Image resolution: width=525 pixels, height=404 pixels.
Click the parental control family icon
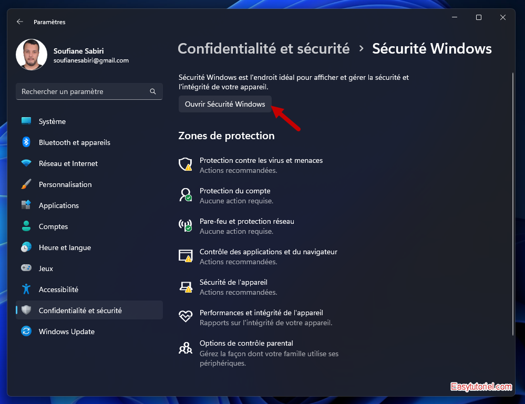pyautogui.click(x=185, y=348)
